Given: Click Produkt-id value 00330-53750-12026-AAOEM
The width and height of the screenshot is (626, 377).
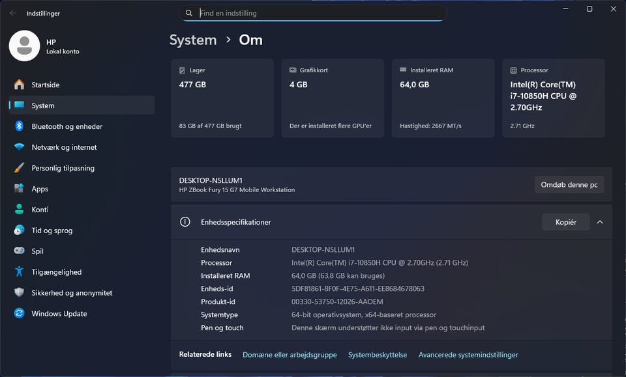Looking at the screenshot, I should [337, 301].
